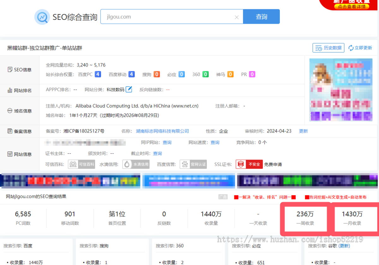
Task: Click the SEO信息 document icon
Action: coord(10,70)
